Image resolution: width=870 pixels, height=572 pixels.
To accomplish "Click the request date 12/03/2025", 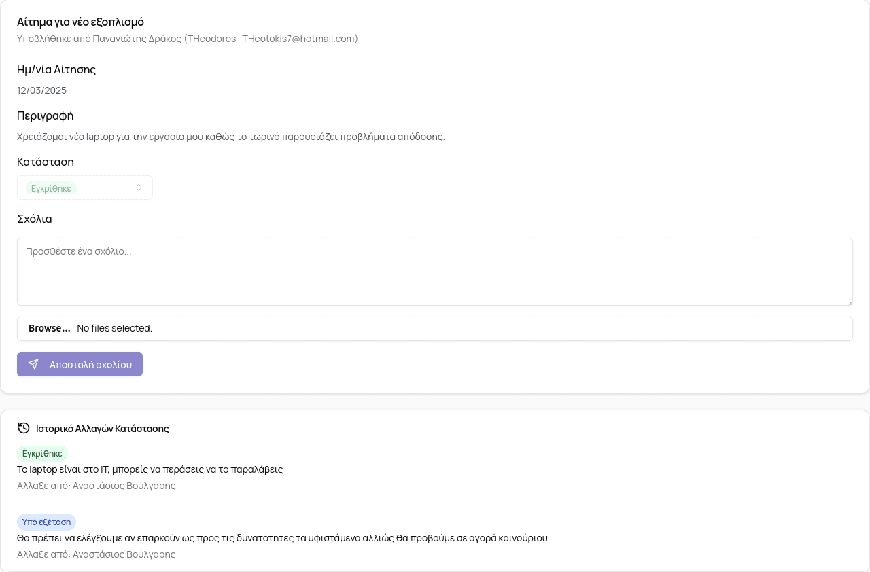I will click(x=41, y=90).
